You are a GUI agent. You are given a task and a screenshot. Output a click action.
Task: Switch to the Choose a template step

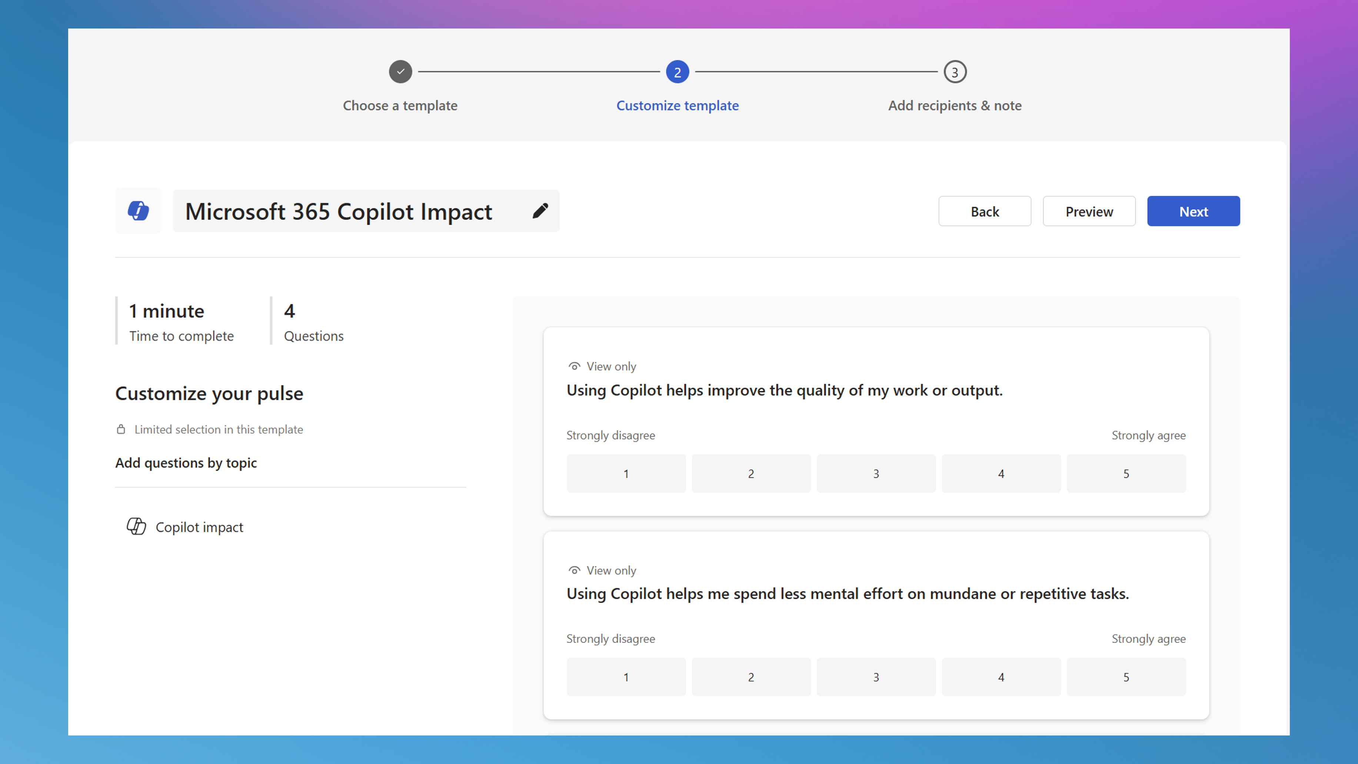coord(400,106)
